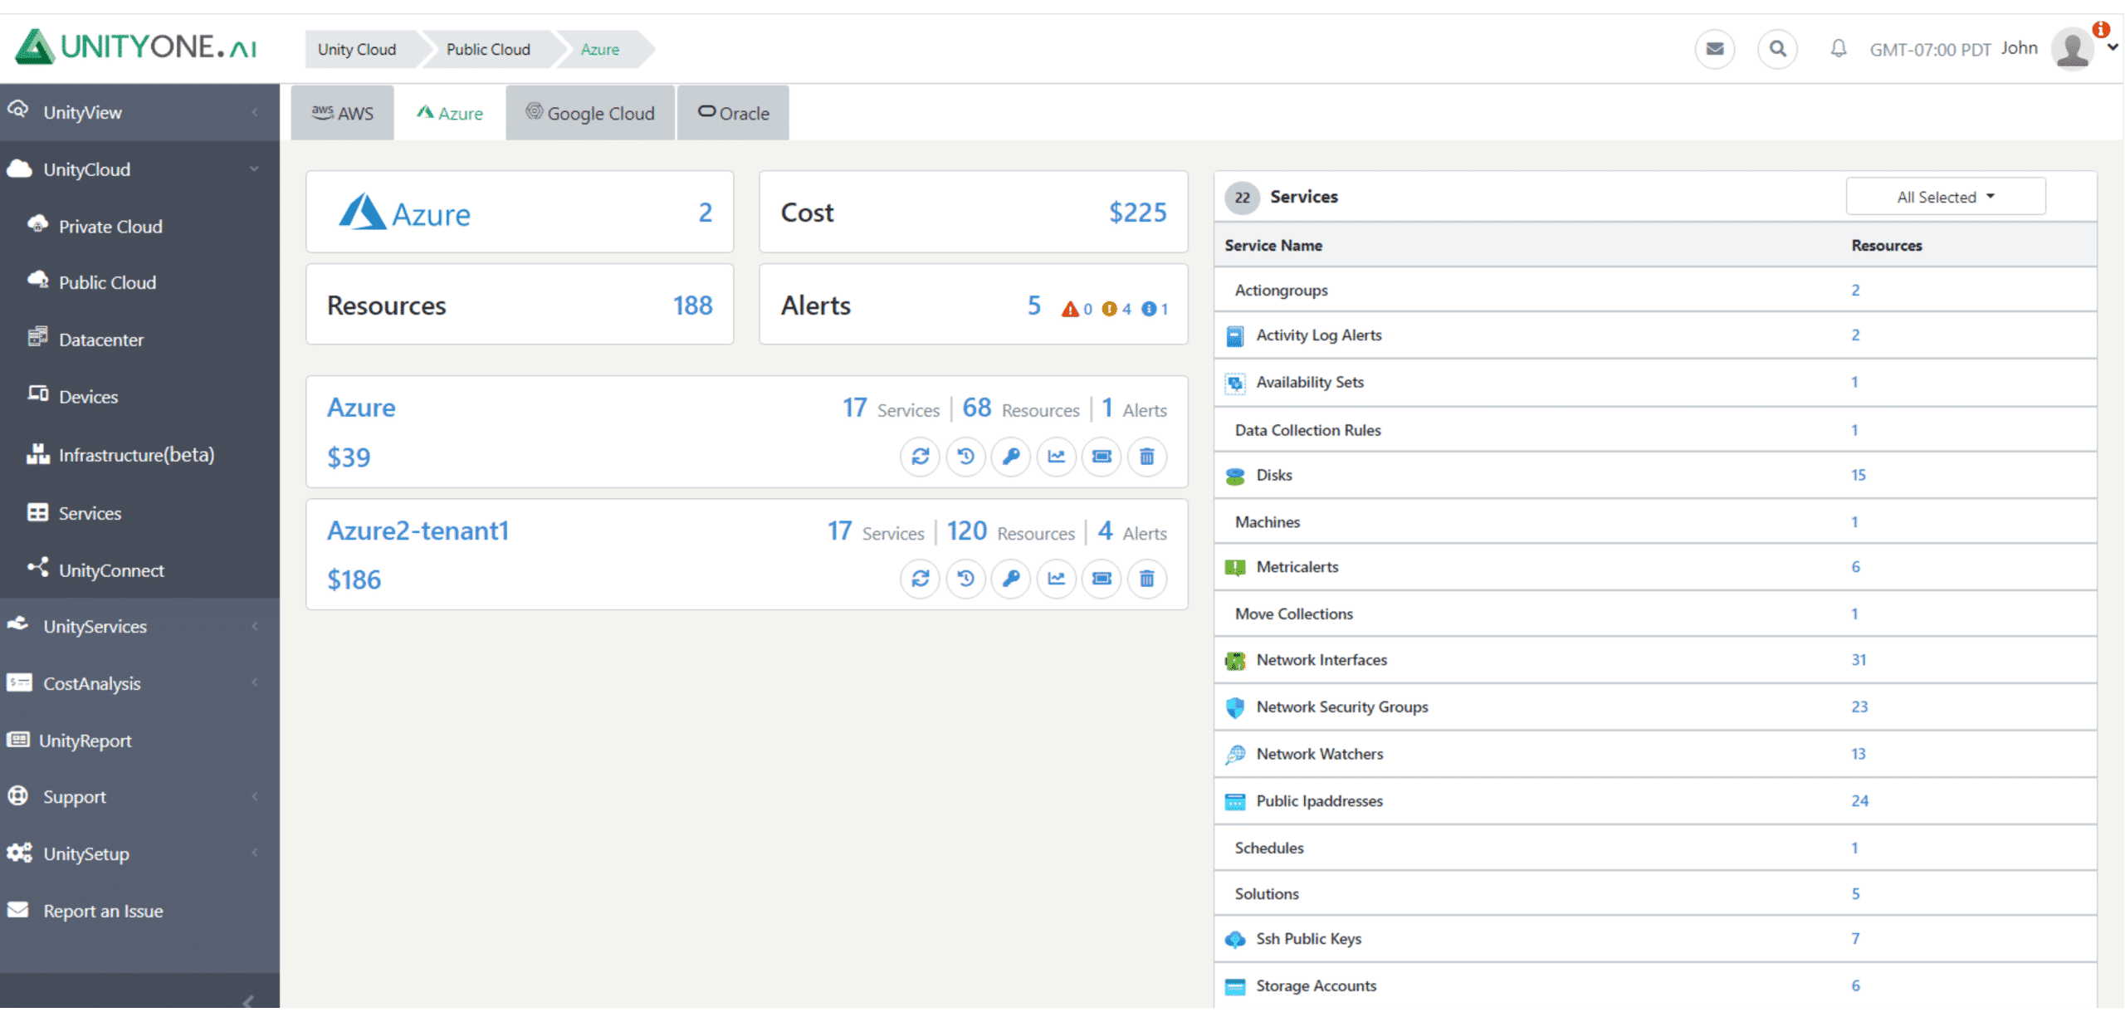
Task: Open the Azure account name link
Action: point(361,408)
